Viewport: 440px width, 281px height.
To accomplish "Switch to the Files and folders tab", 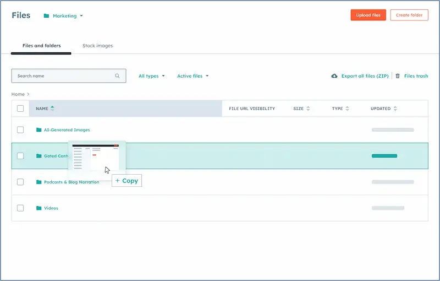I will pyautogui.click(x=42, y=46).
